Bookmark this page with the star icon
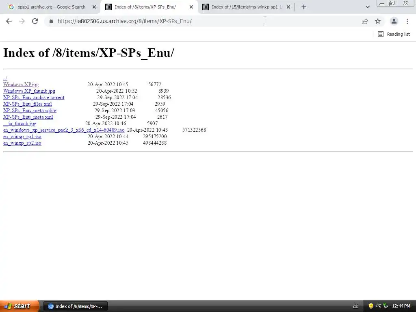Image resolution: width=416 pixels, height=312 pixels. [378, 21]
